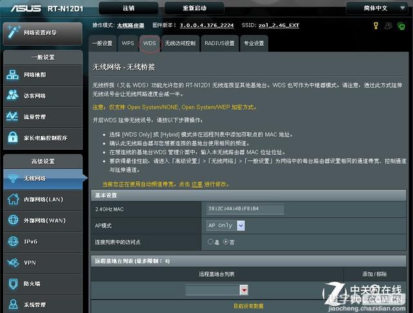Click the 无线网络 sidebar menu label
Viewport: 413px width, 313px height.
pyautogui.click(x=35, y=178)
